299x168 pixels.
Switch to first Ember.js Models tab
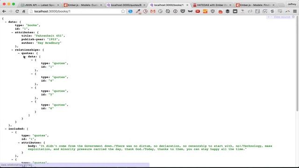(x=83, y=5)
